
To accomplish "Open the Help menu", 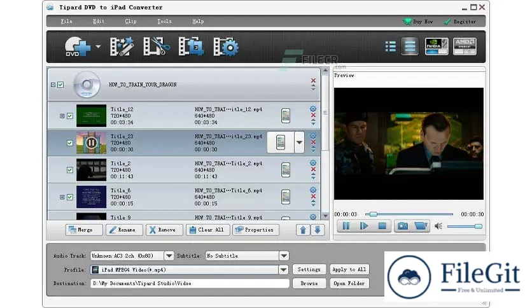I will [198, 22].
